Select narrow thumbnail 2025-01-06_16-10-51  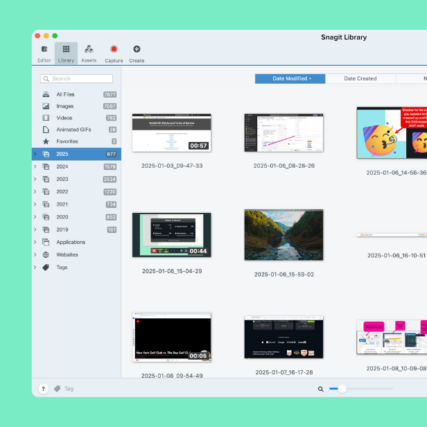point(392,234)
